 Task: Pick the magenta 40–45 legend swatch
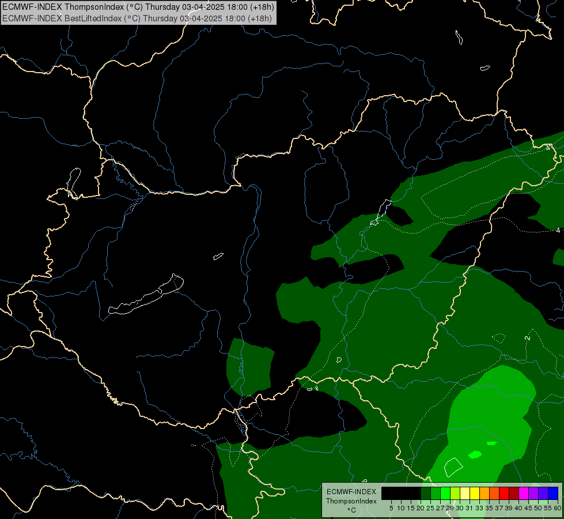click(524, 493)
